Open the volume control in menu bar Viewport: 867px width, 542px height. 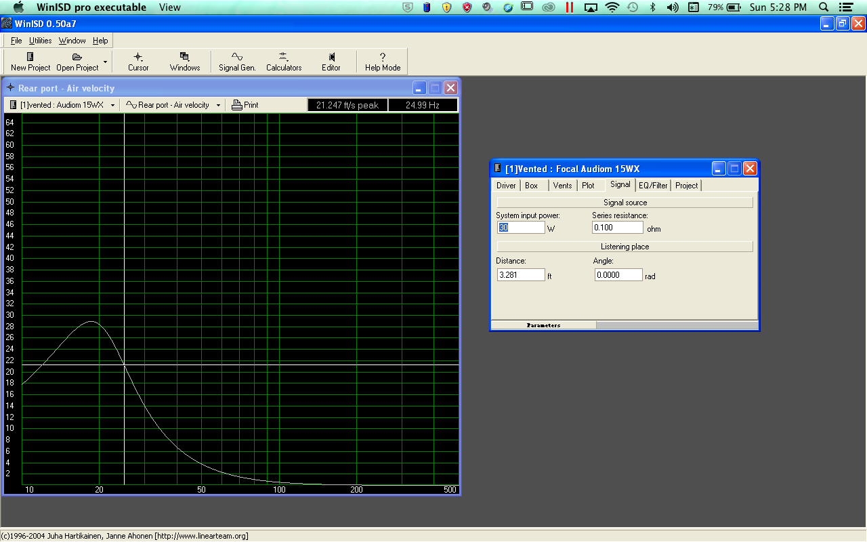click(672, 7)
